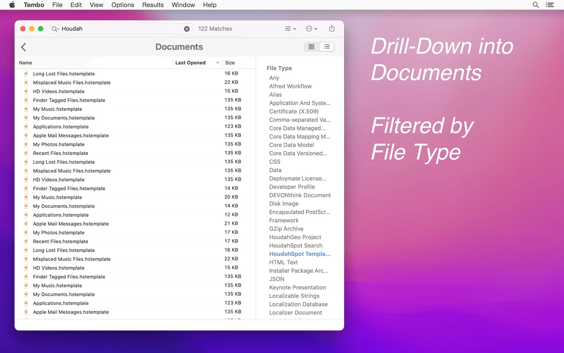
Task: Click the list icon at menu bar right
Action: click(x=551, y=5)
